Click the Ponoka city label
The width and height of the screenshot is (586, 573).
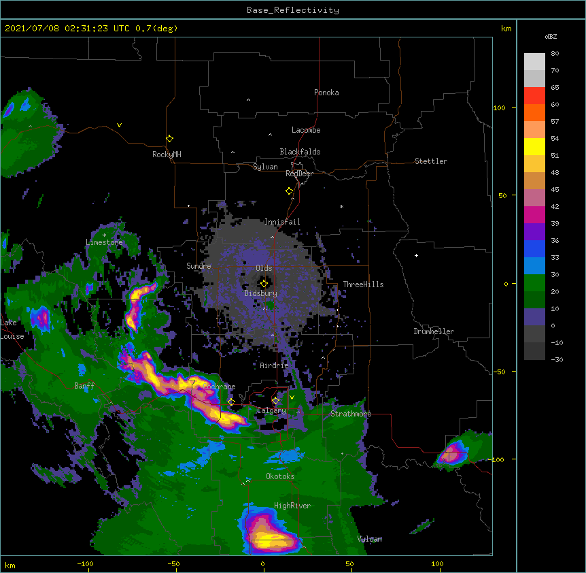tap(326, 93)
